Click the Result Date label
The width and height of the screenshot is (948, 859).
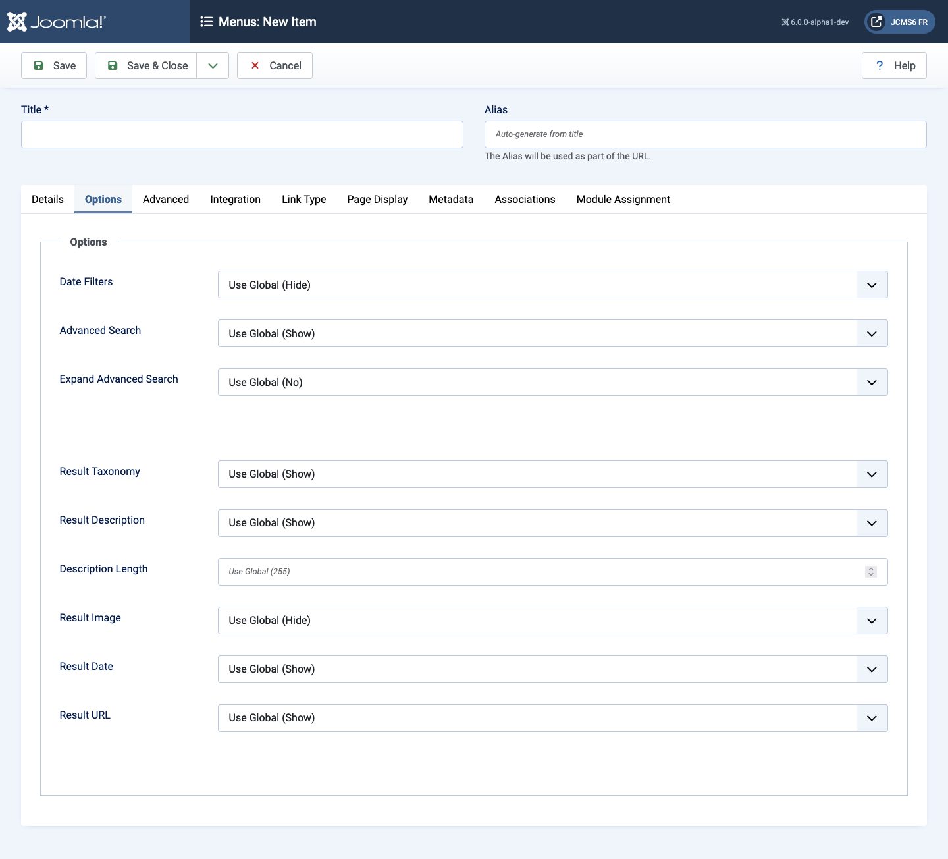(x=86, y=666)
